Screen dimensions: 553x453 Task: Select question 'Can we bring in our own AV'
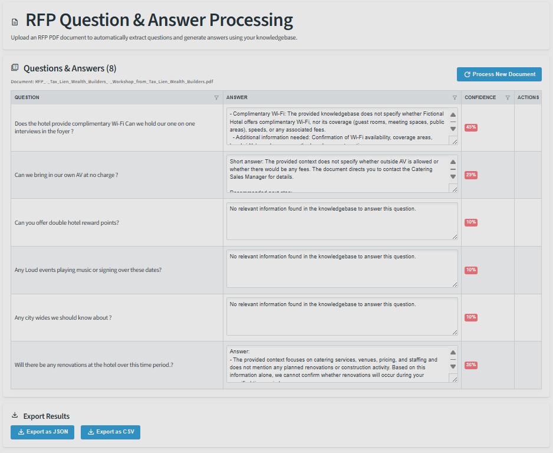point(66,175)
